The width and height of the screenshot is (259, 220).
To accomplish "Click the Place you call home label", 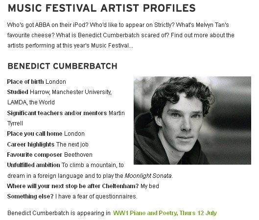I will (x=35, y=134).
